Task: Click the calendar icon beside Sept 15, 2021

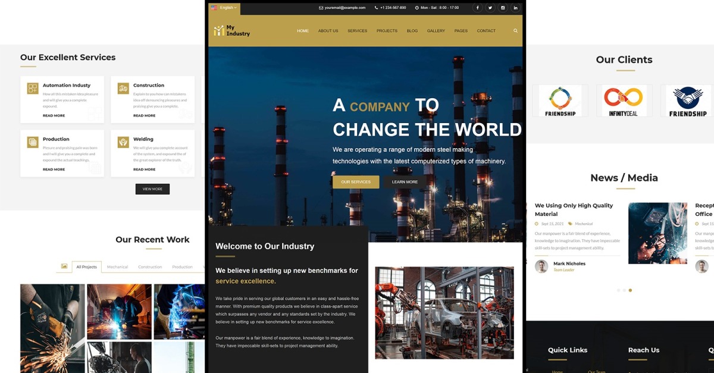Action: [x=537, y=224]
